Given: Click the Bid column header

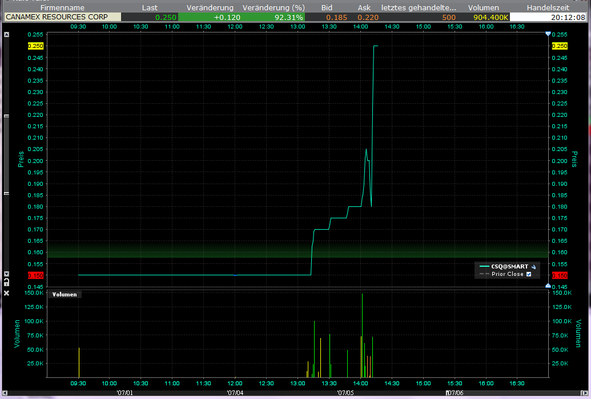Looking at the screenshot, I should coord(327,8).
